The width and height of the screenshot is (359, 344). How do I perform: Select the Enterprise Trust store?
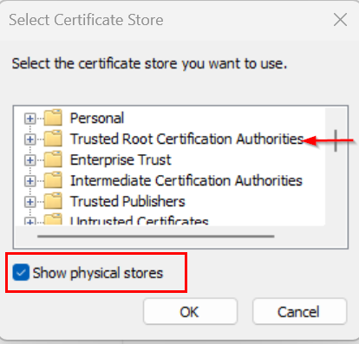[121, 159]
